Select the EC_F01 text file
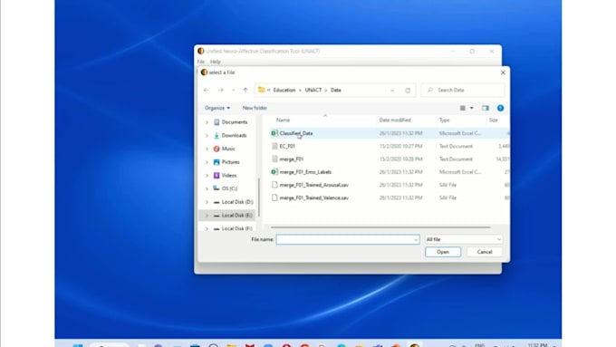The height and width of the screenshot is (347, 616). point(389,146)
